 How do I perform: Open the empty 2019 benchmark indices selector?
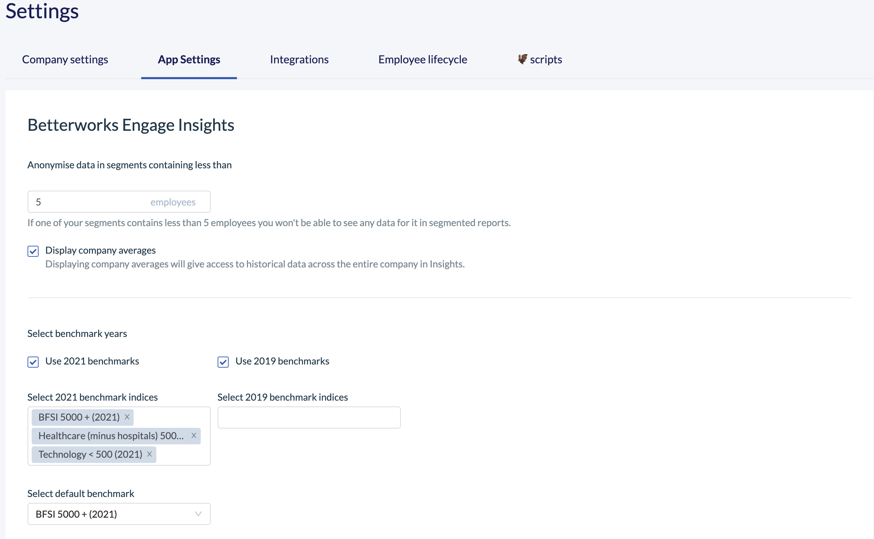click(x=309, y=418)
